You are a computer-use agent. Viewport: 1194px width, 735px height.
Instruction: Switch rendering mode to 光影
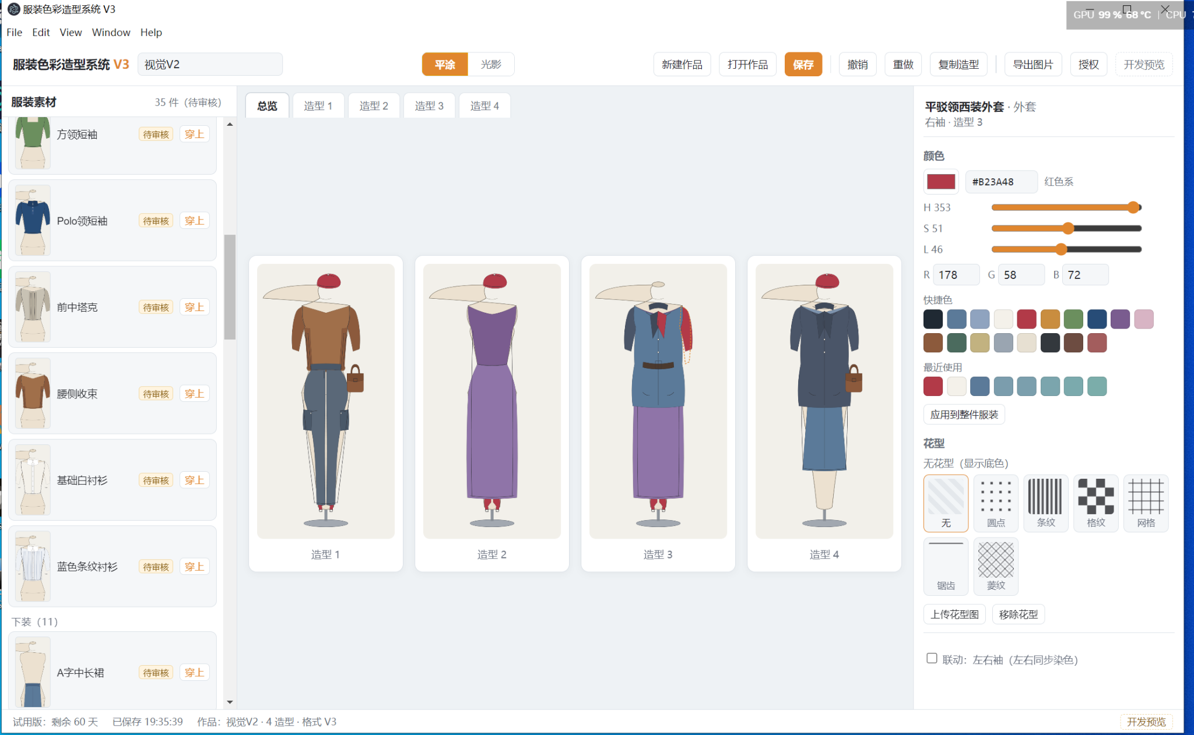tap(491, 65)
